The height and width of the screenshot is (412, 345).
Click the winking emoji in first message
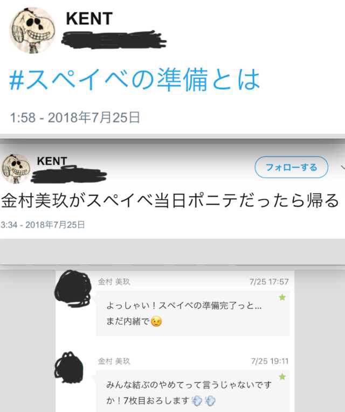(156, 322)
